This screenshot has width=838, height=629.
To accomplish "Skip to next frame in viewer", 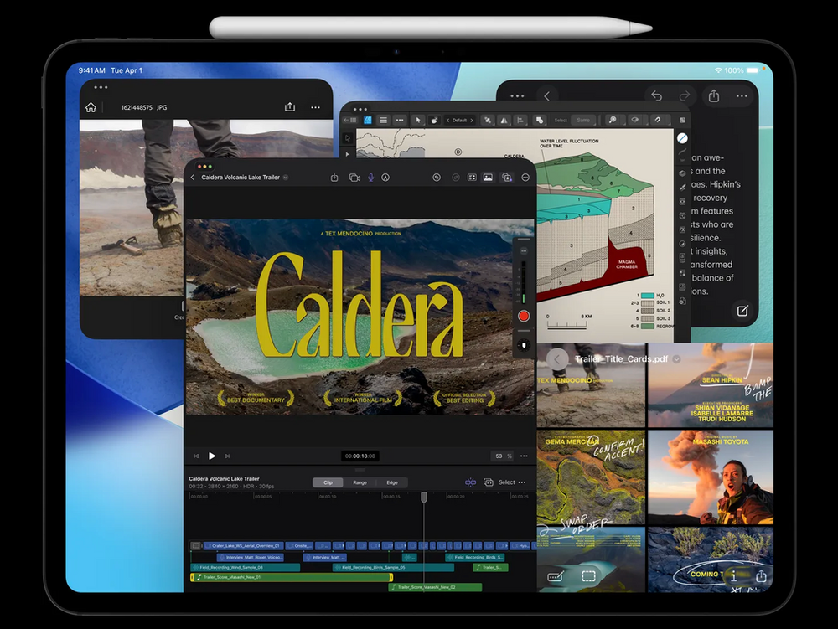I will click(x=227, y=456).
